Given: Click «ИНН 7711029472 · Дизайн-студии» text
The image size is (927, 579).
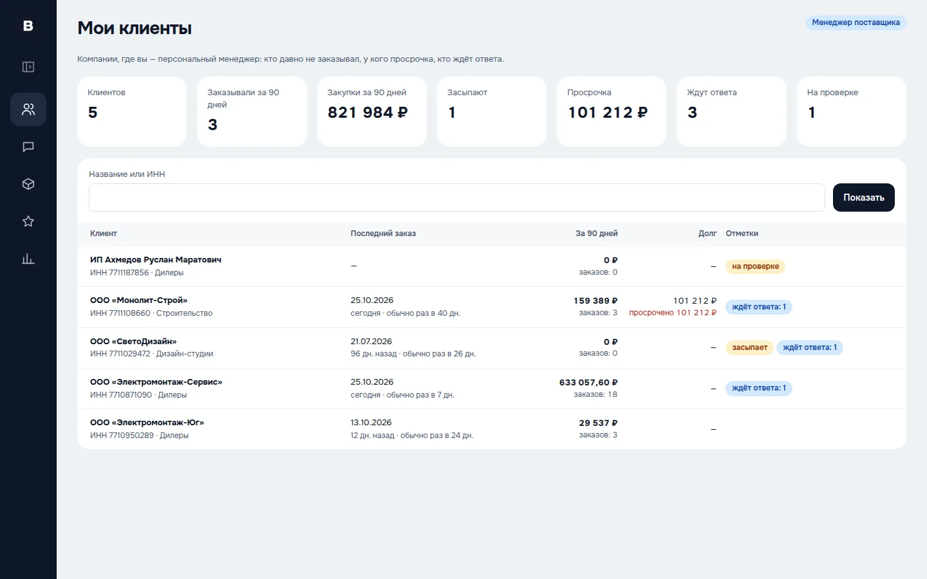Looking at the screenshot, I should pyautogui.click(x=152, y=354).
